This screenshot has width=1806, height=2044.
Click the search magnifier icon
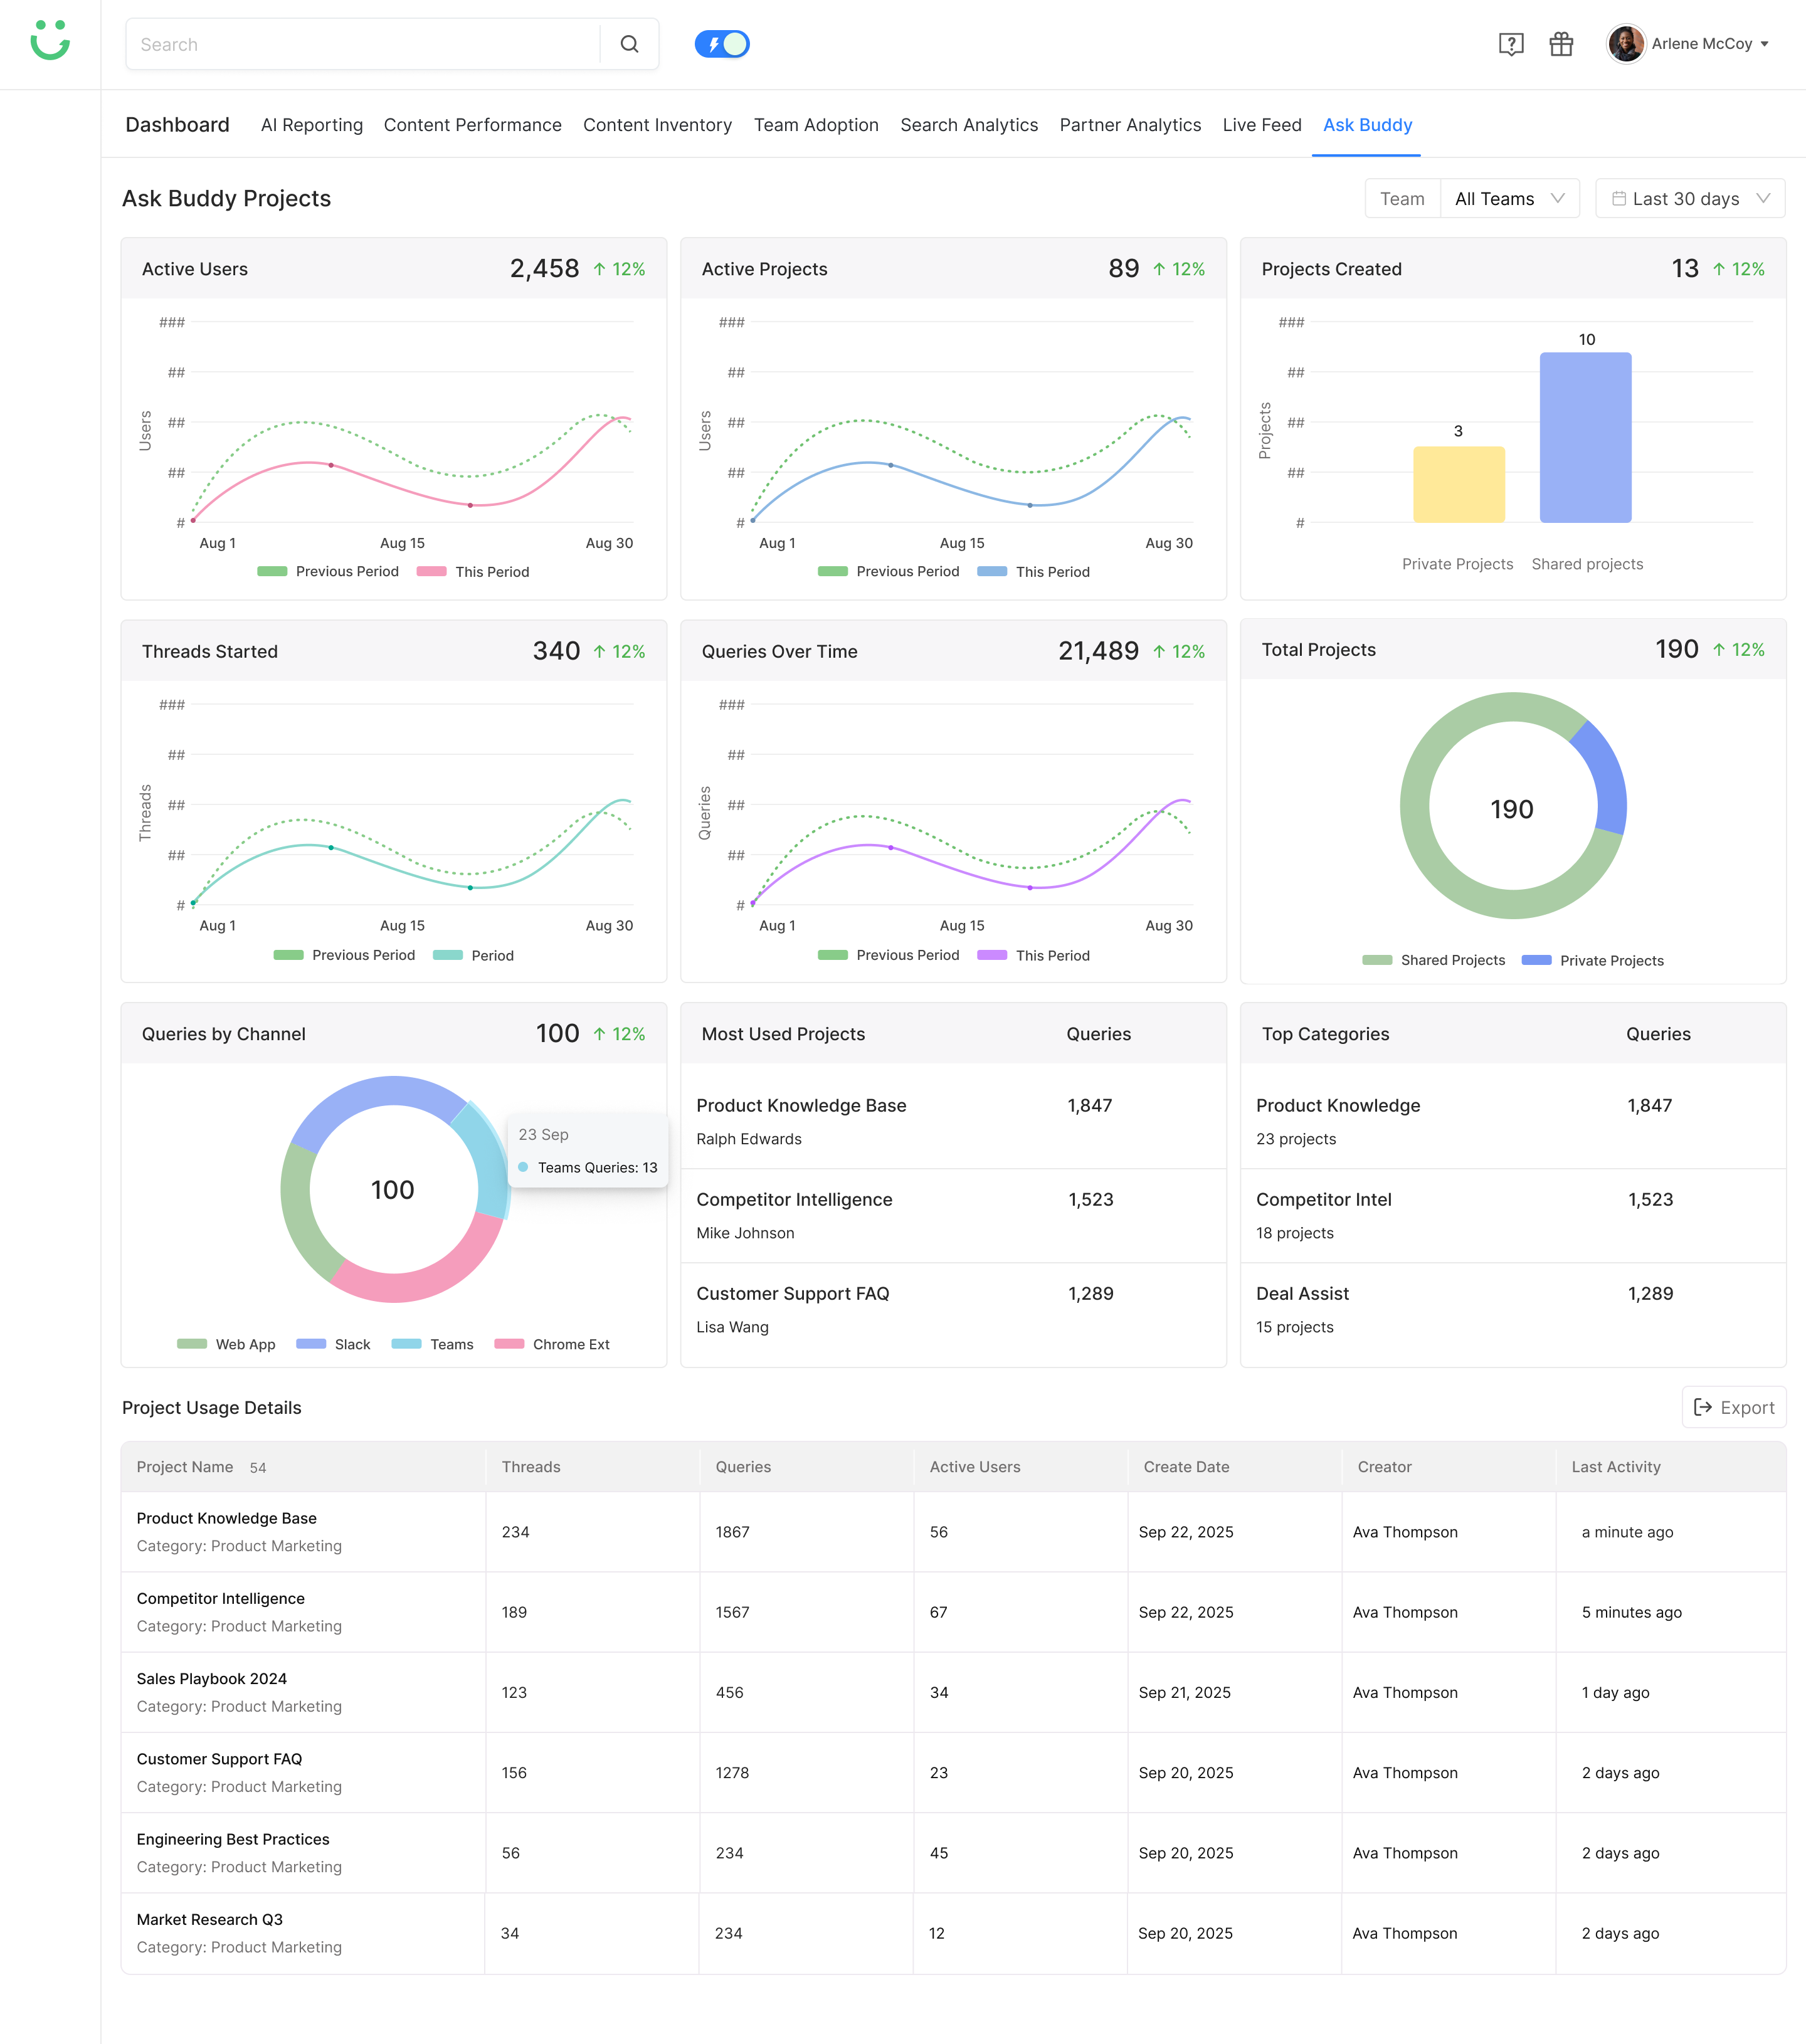coord(629,44)
